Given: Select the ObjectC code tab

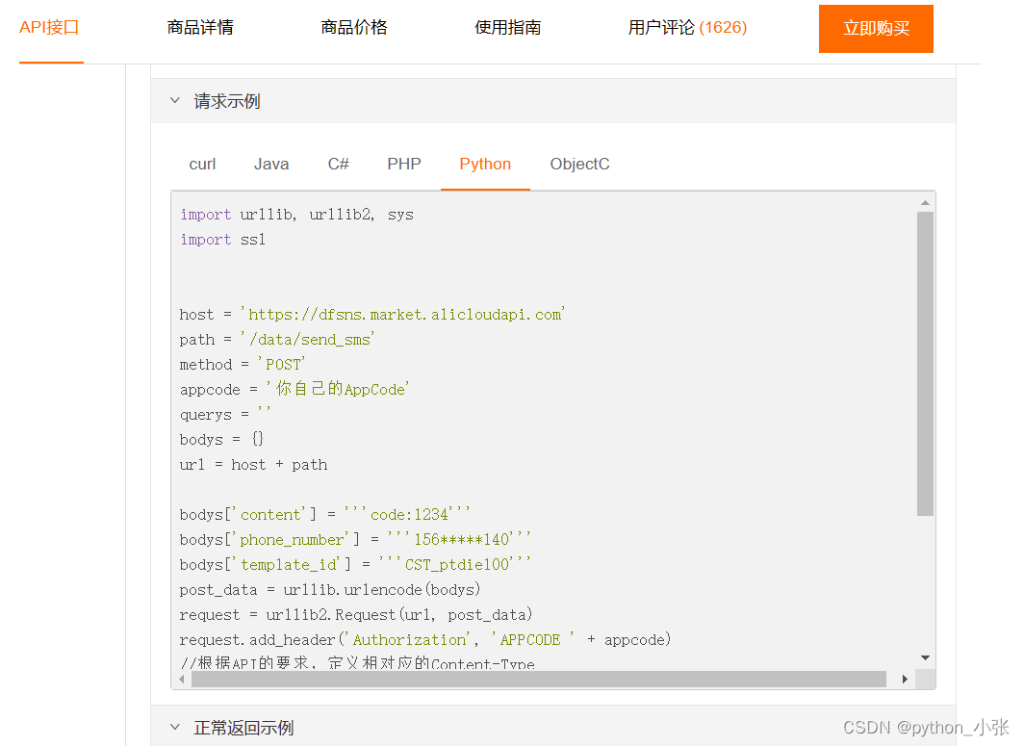Looking at the screenshot, I should pyautogui.click(x=580, y=164).
